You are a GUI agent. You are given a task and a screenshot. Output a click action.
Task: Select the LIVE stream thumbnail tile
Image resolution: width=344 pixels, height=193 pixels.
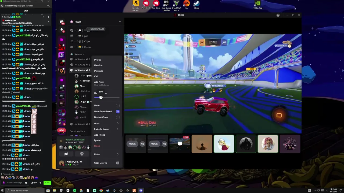180,144
